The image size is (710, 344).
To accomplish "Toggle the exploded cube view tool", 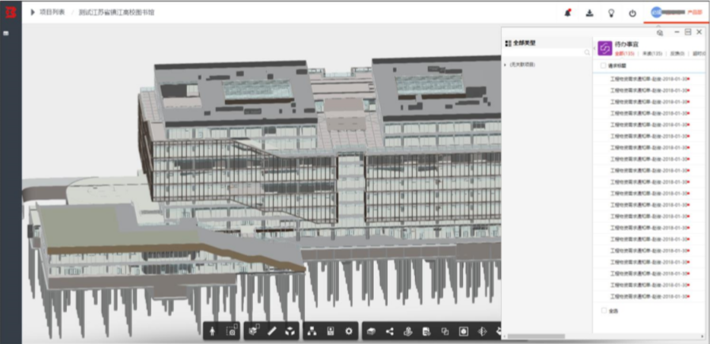I will tap(290, 331).
